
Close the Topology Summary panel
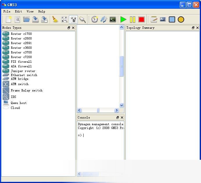tap(198, 28)
